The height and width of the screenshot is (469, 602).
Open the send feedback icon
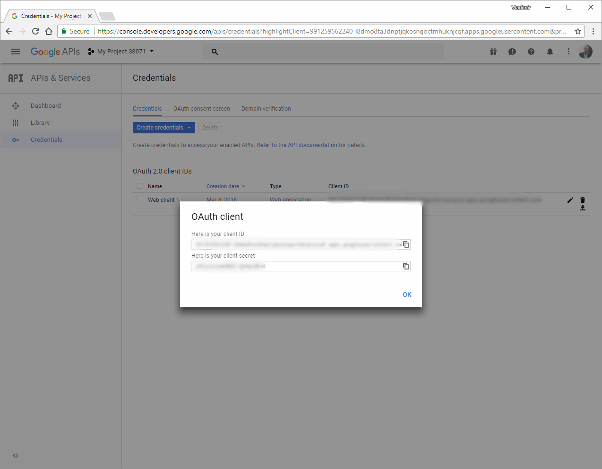(x=512, y=52)
